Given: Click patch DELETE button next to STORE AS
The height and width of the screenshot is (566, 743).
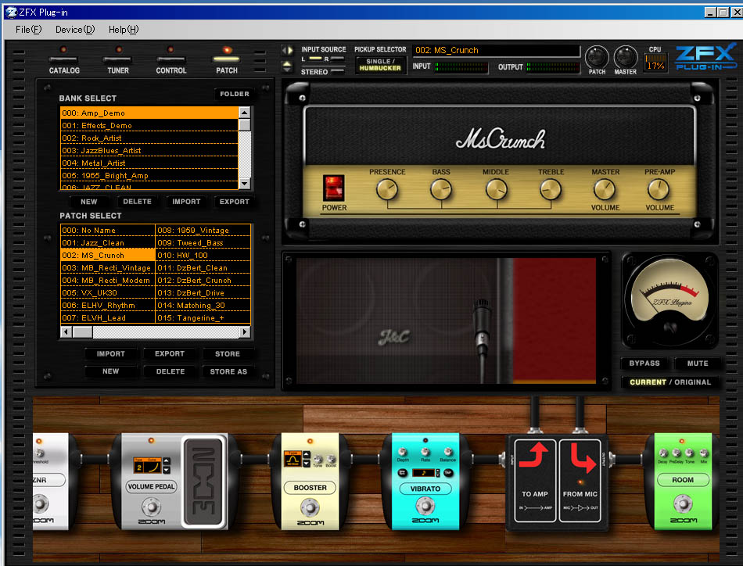Looking at the screenshot, I should click(x=170, y=371).
